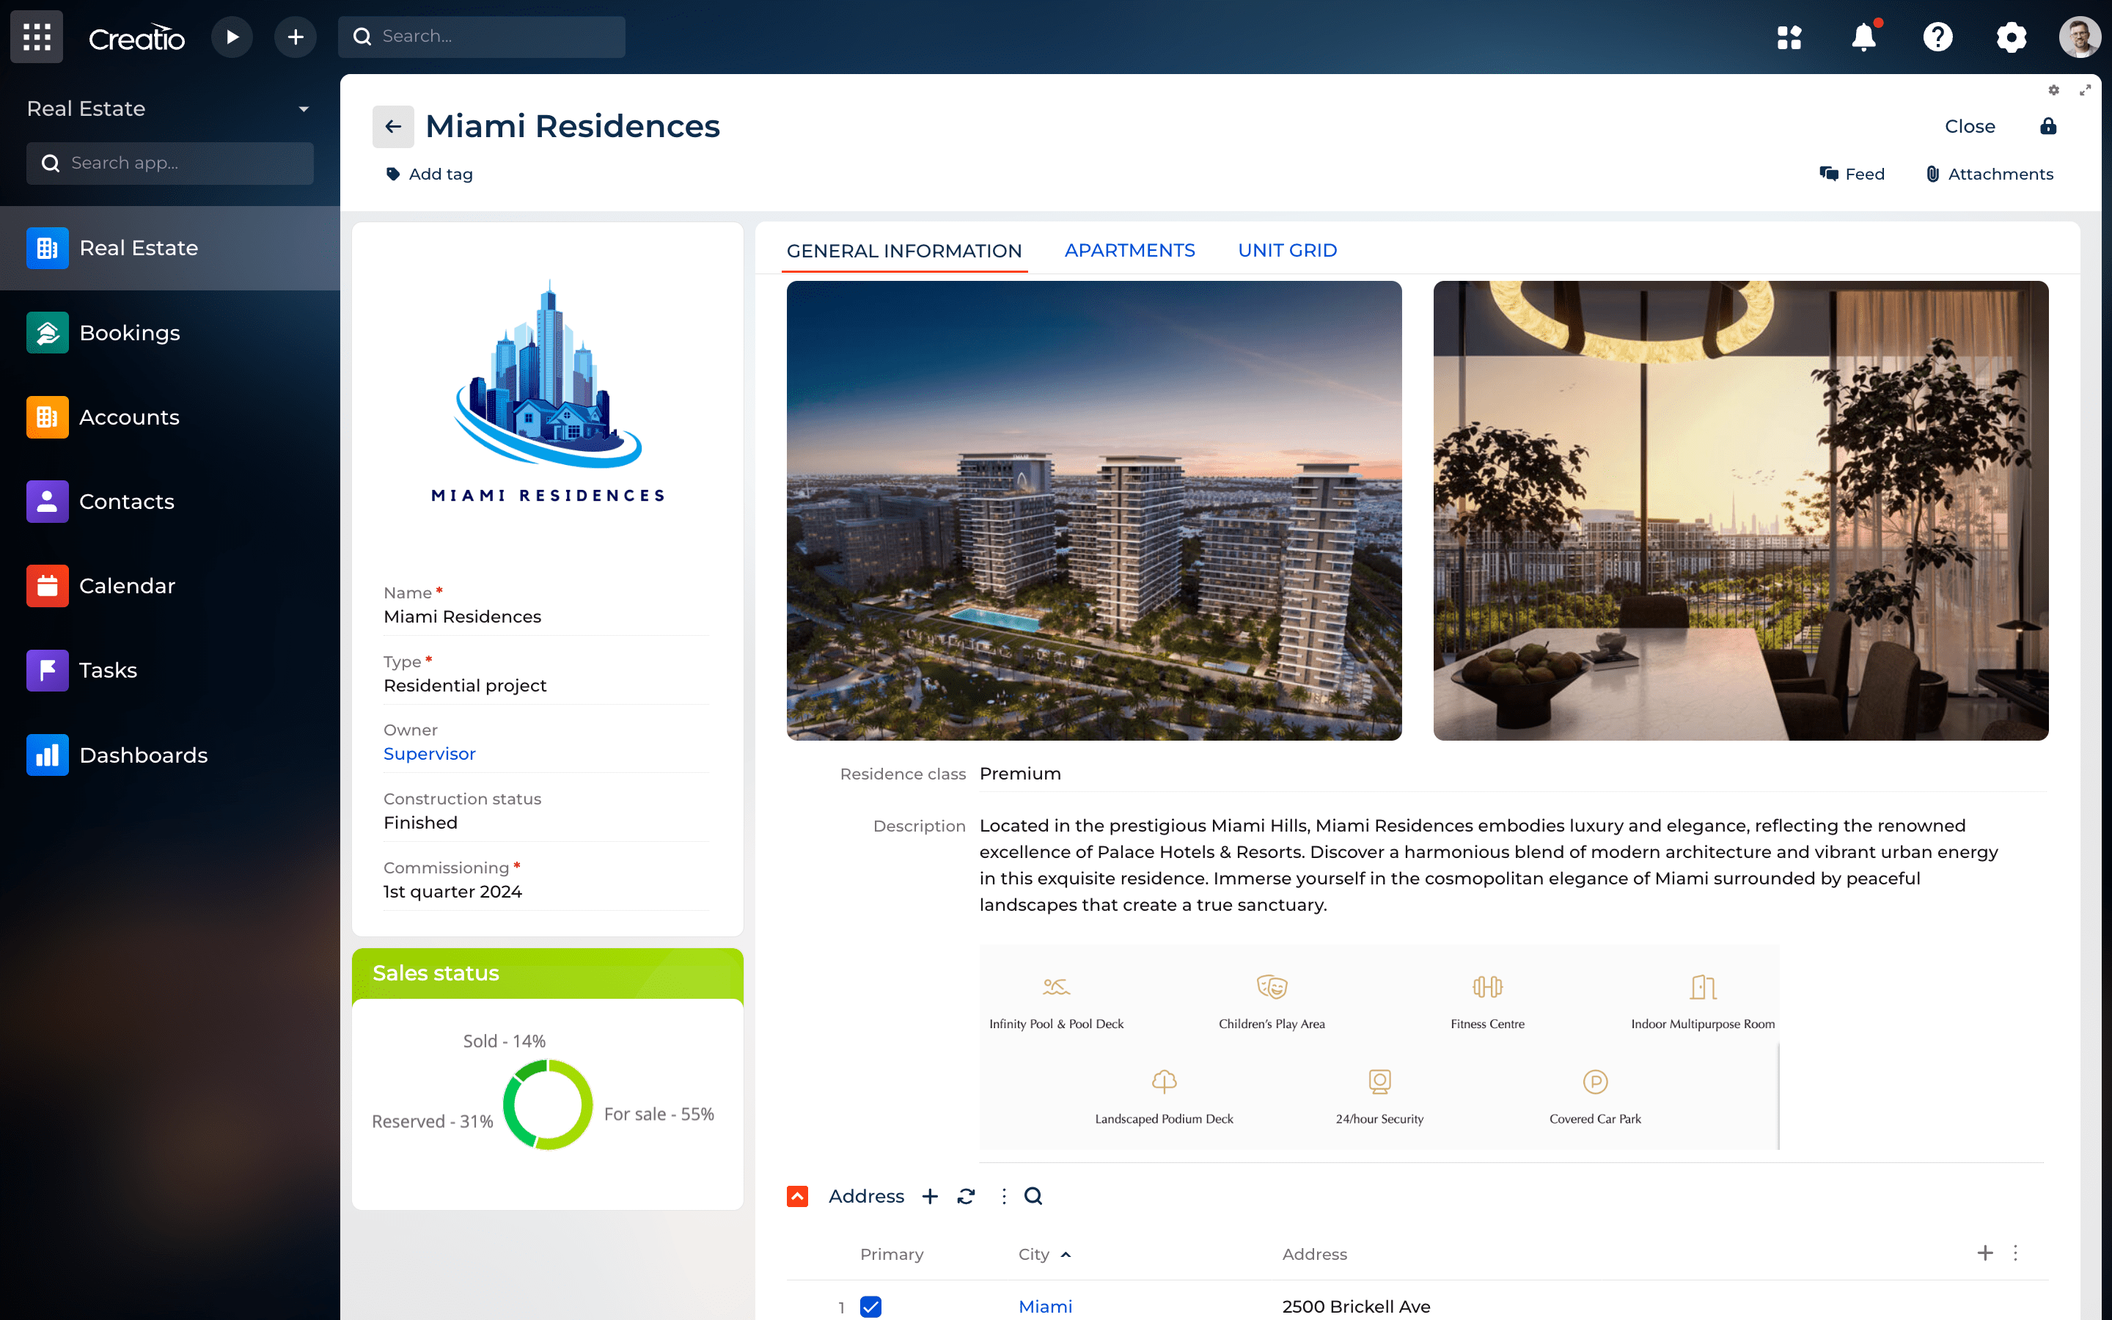Image resolution: width=2112 pixels, height=1320 pixels.
Task: Open Attachments
Action: (x=1989, y=174)
